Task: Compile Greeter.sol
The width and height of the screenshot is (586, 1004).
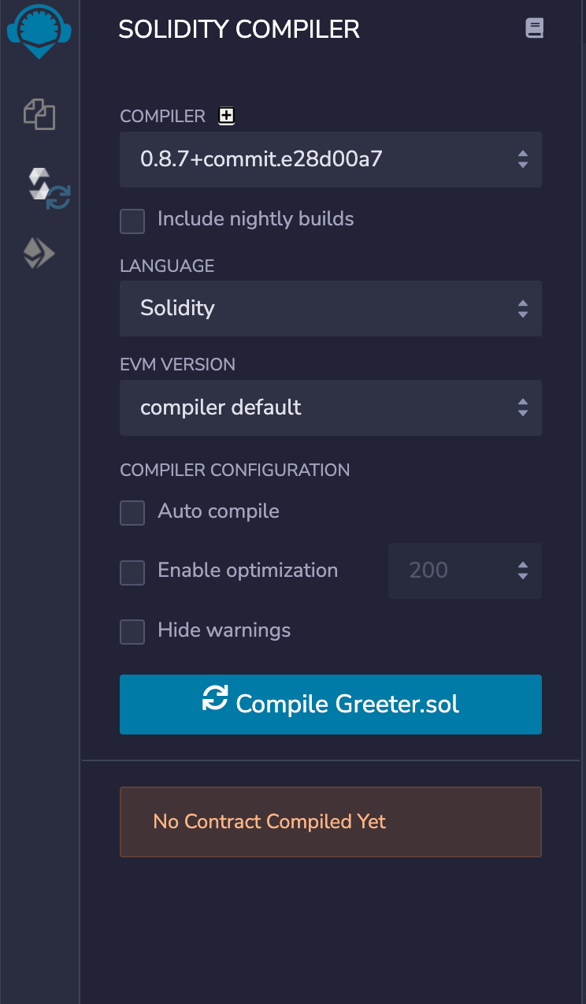Action: coord(331,704)
